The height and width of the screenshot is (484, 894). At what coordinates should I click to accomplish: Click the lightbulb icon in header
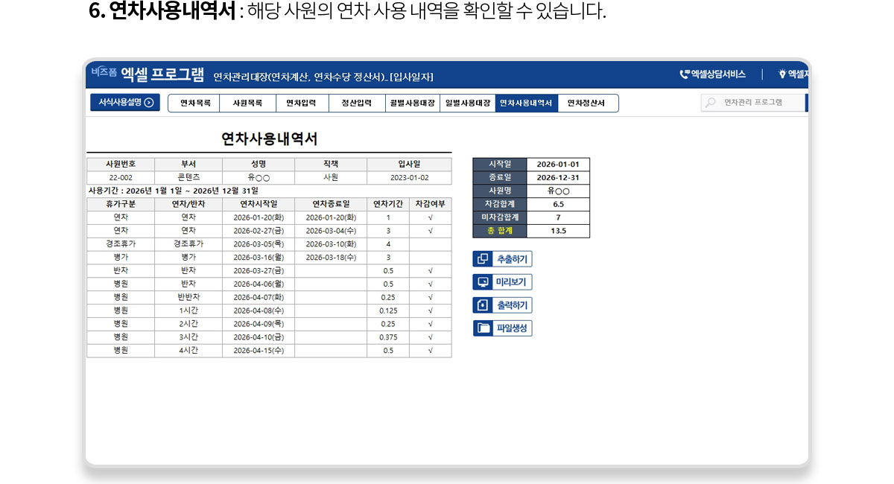pos(782,74)
